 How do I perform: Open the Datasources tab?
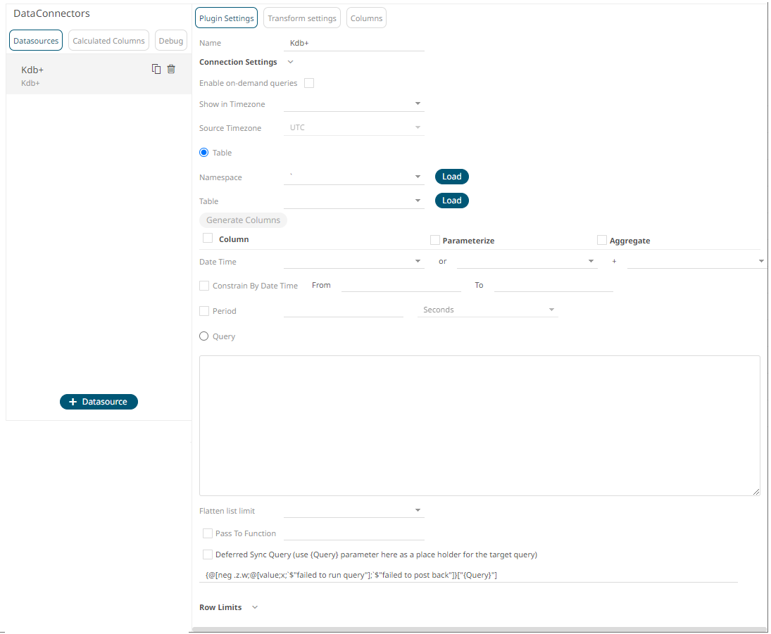pyautogui.click(x=36, y=41)
